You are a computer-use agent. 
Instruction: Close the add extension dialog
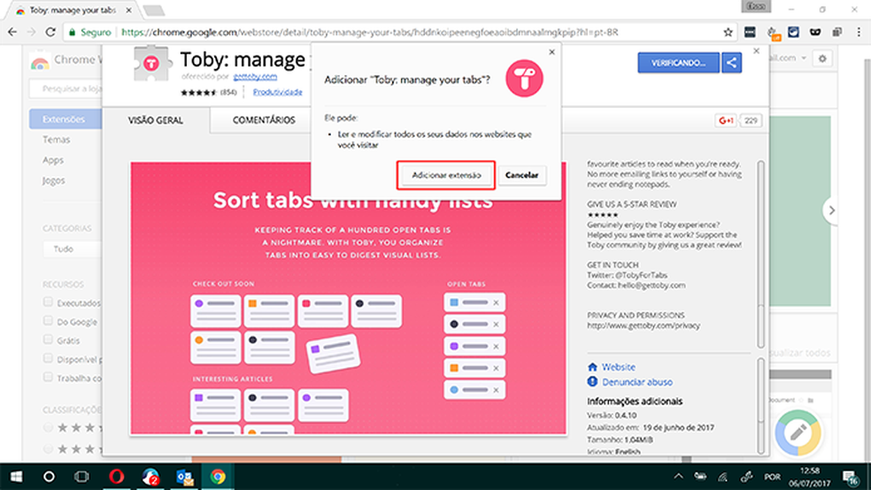pos(551,52)
